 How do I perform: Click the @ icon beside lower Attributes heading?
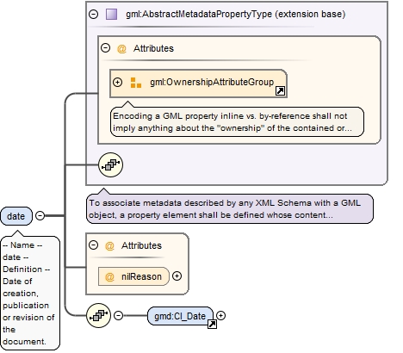click(109, 245)
